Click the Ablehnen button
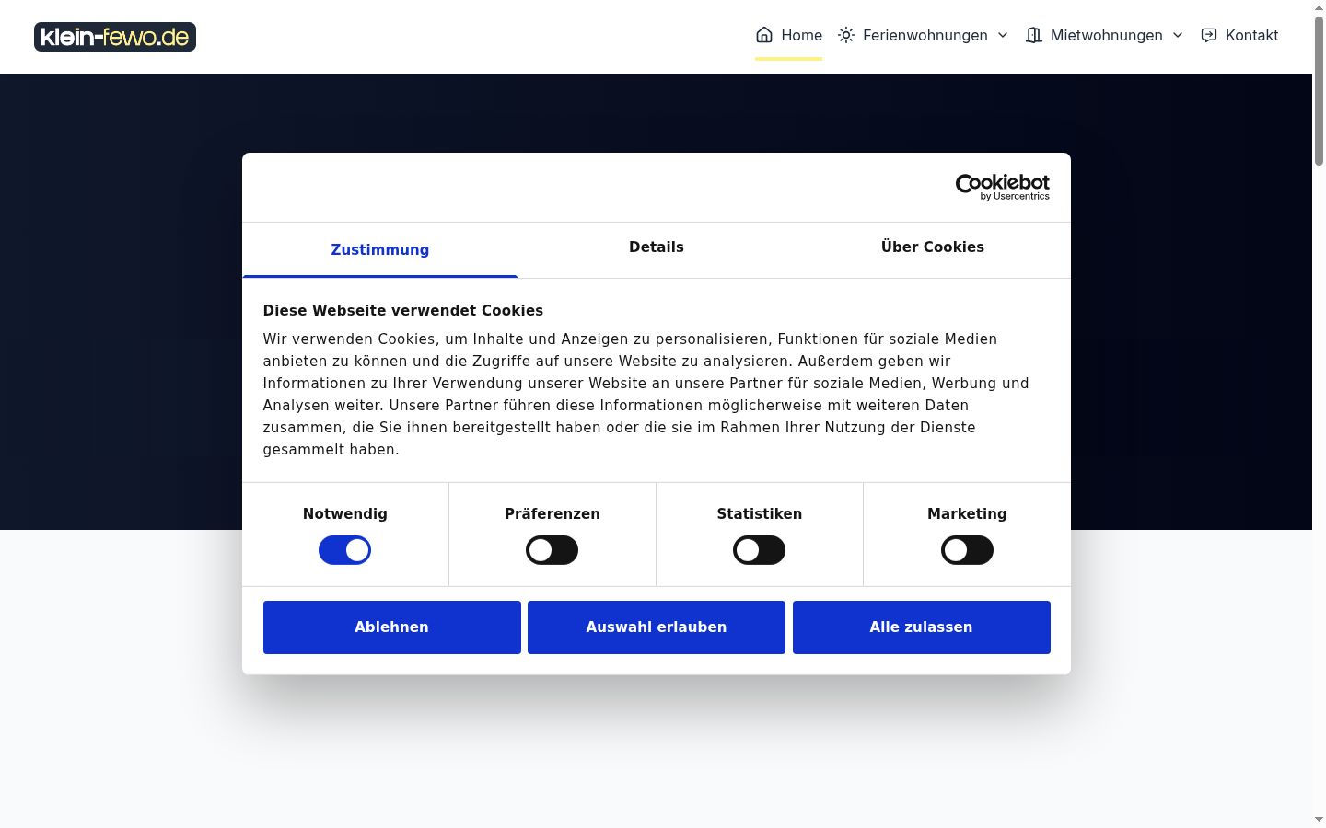 click(x=392, y=627)
